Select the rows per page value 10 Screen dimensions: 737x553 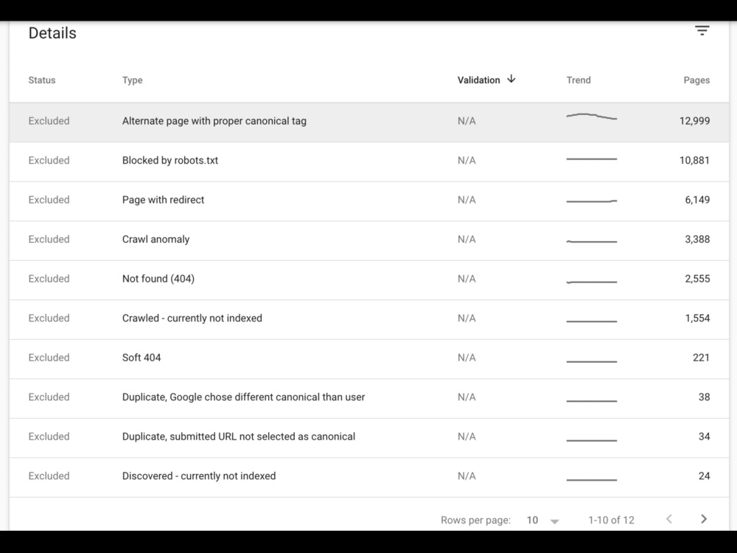pyautogui.click(x=532, y=520)
